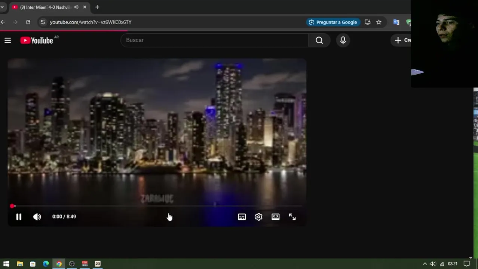
Task: Switch to Chrome in the taskbar
Action: 59,264
